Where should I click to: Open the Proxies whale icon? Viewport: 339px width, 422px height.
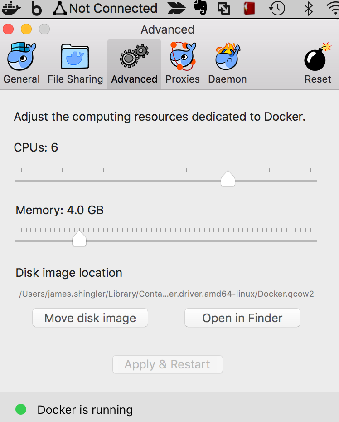pyautogui.click(x=183, y=56)
